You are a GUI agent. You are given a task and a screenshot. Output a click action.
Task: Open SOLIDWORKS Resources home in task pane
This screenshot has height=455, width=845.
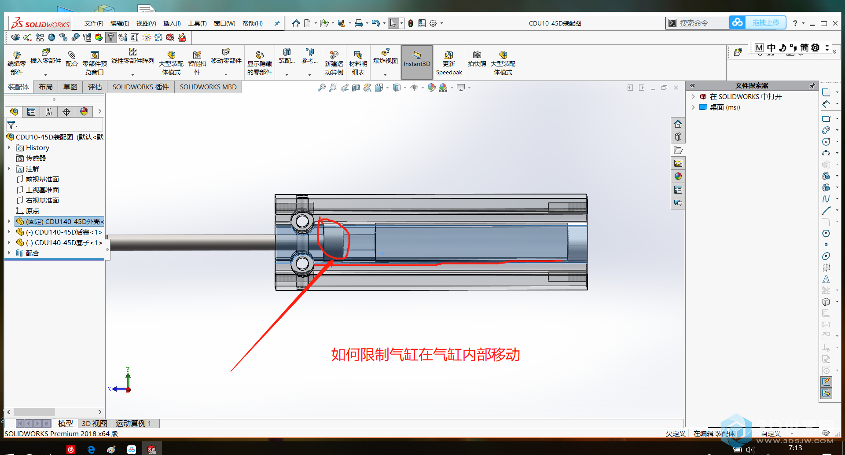click(678, 124)
